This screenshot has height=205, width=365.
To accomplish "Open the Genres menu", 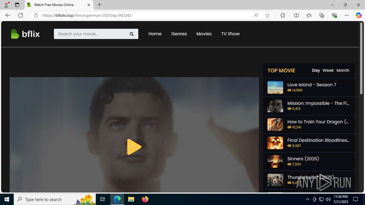I will tap(179, 34).
